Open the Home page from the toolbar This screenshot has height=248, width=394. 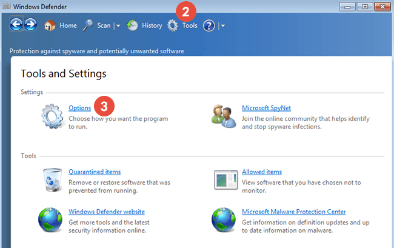point(61,25)
